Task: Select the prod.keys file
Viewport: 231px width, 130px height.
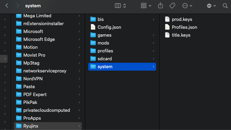Action: click(x=182, y=19)
